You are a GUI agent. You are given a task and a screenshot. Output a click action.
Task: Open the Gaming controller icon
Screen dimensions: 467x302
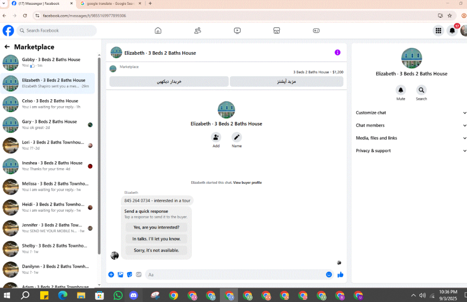316,31
